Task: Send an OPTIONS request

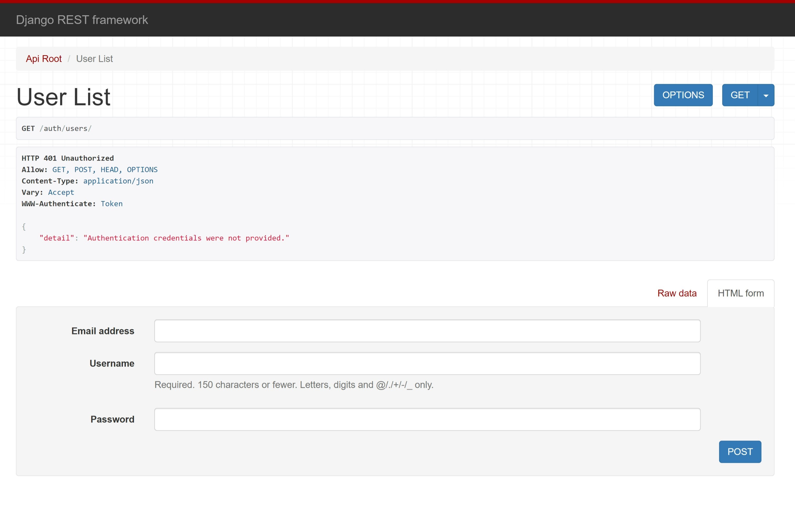Action: (683, 95)
